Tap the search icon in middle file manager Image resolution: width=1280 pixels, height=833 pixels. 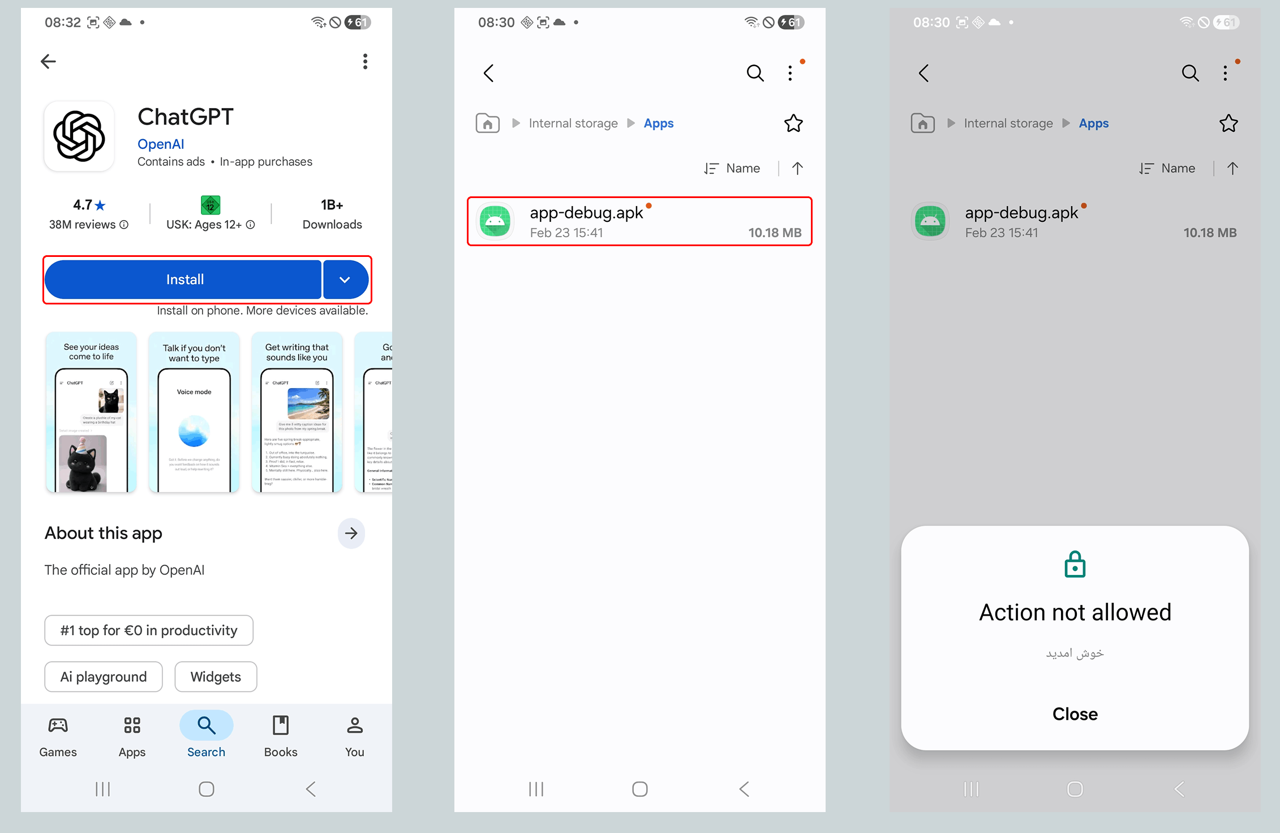click(x=755, y=73)
